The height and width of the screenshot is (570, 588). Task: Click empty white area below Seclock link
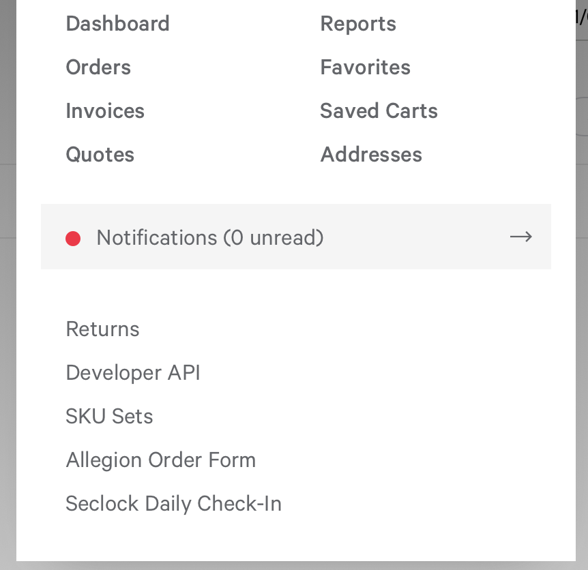pyautogui.click(x=296, y=539)
